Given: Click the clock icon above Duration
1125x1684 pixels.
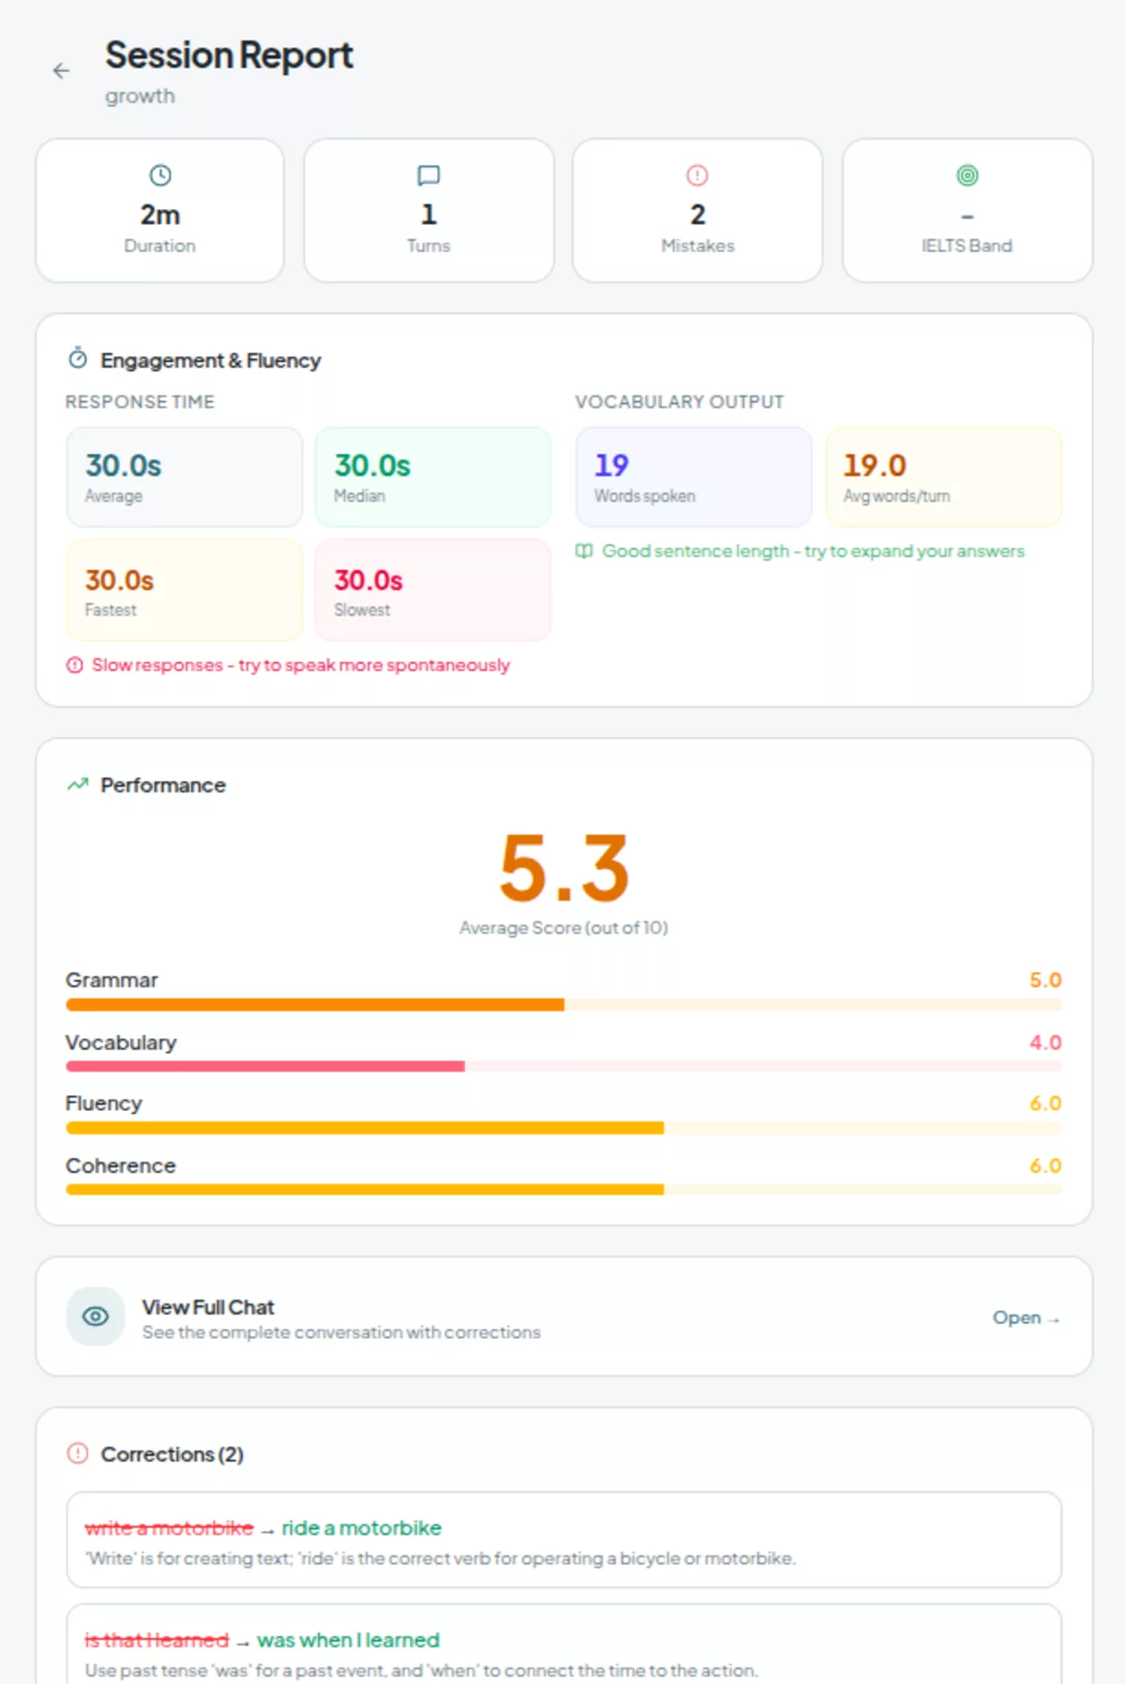Looking at the screenshot, I should [160, 175].
